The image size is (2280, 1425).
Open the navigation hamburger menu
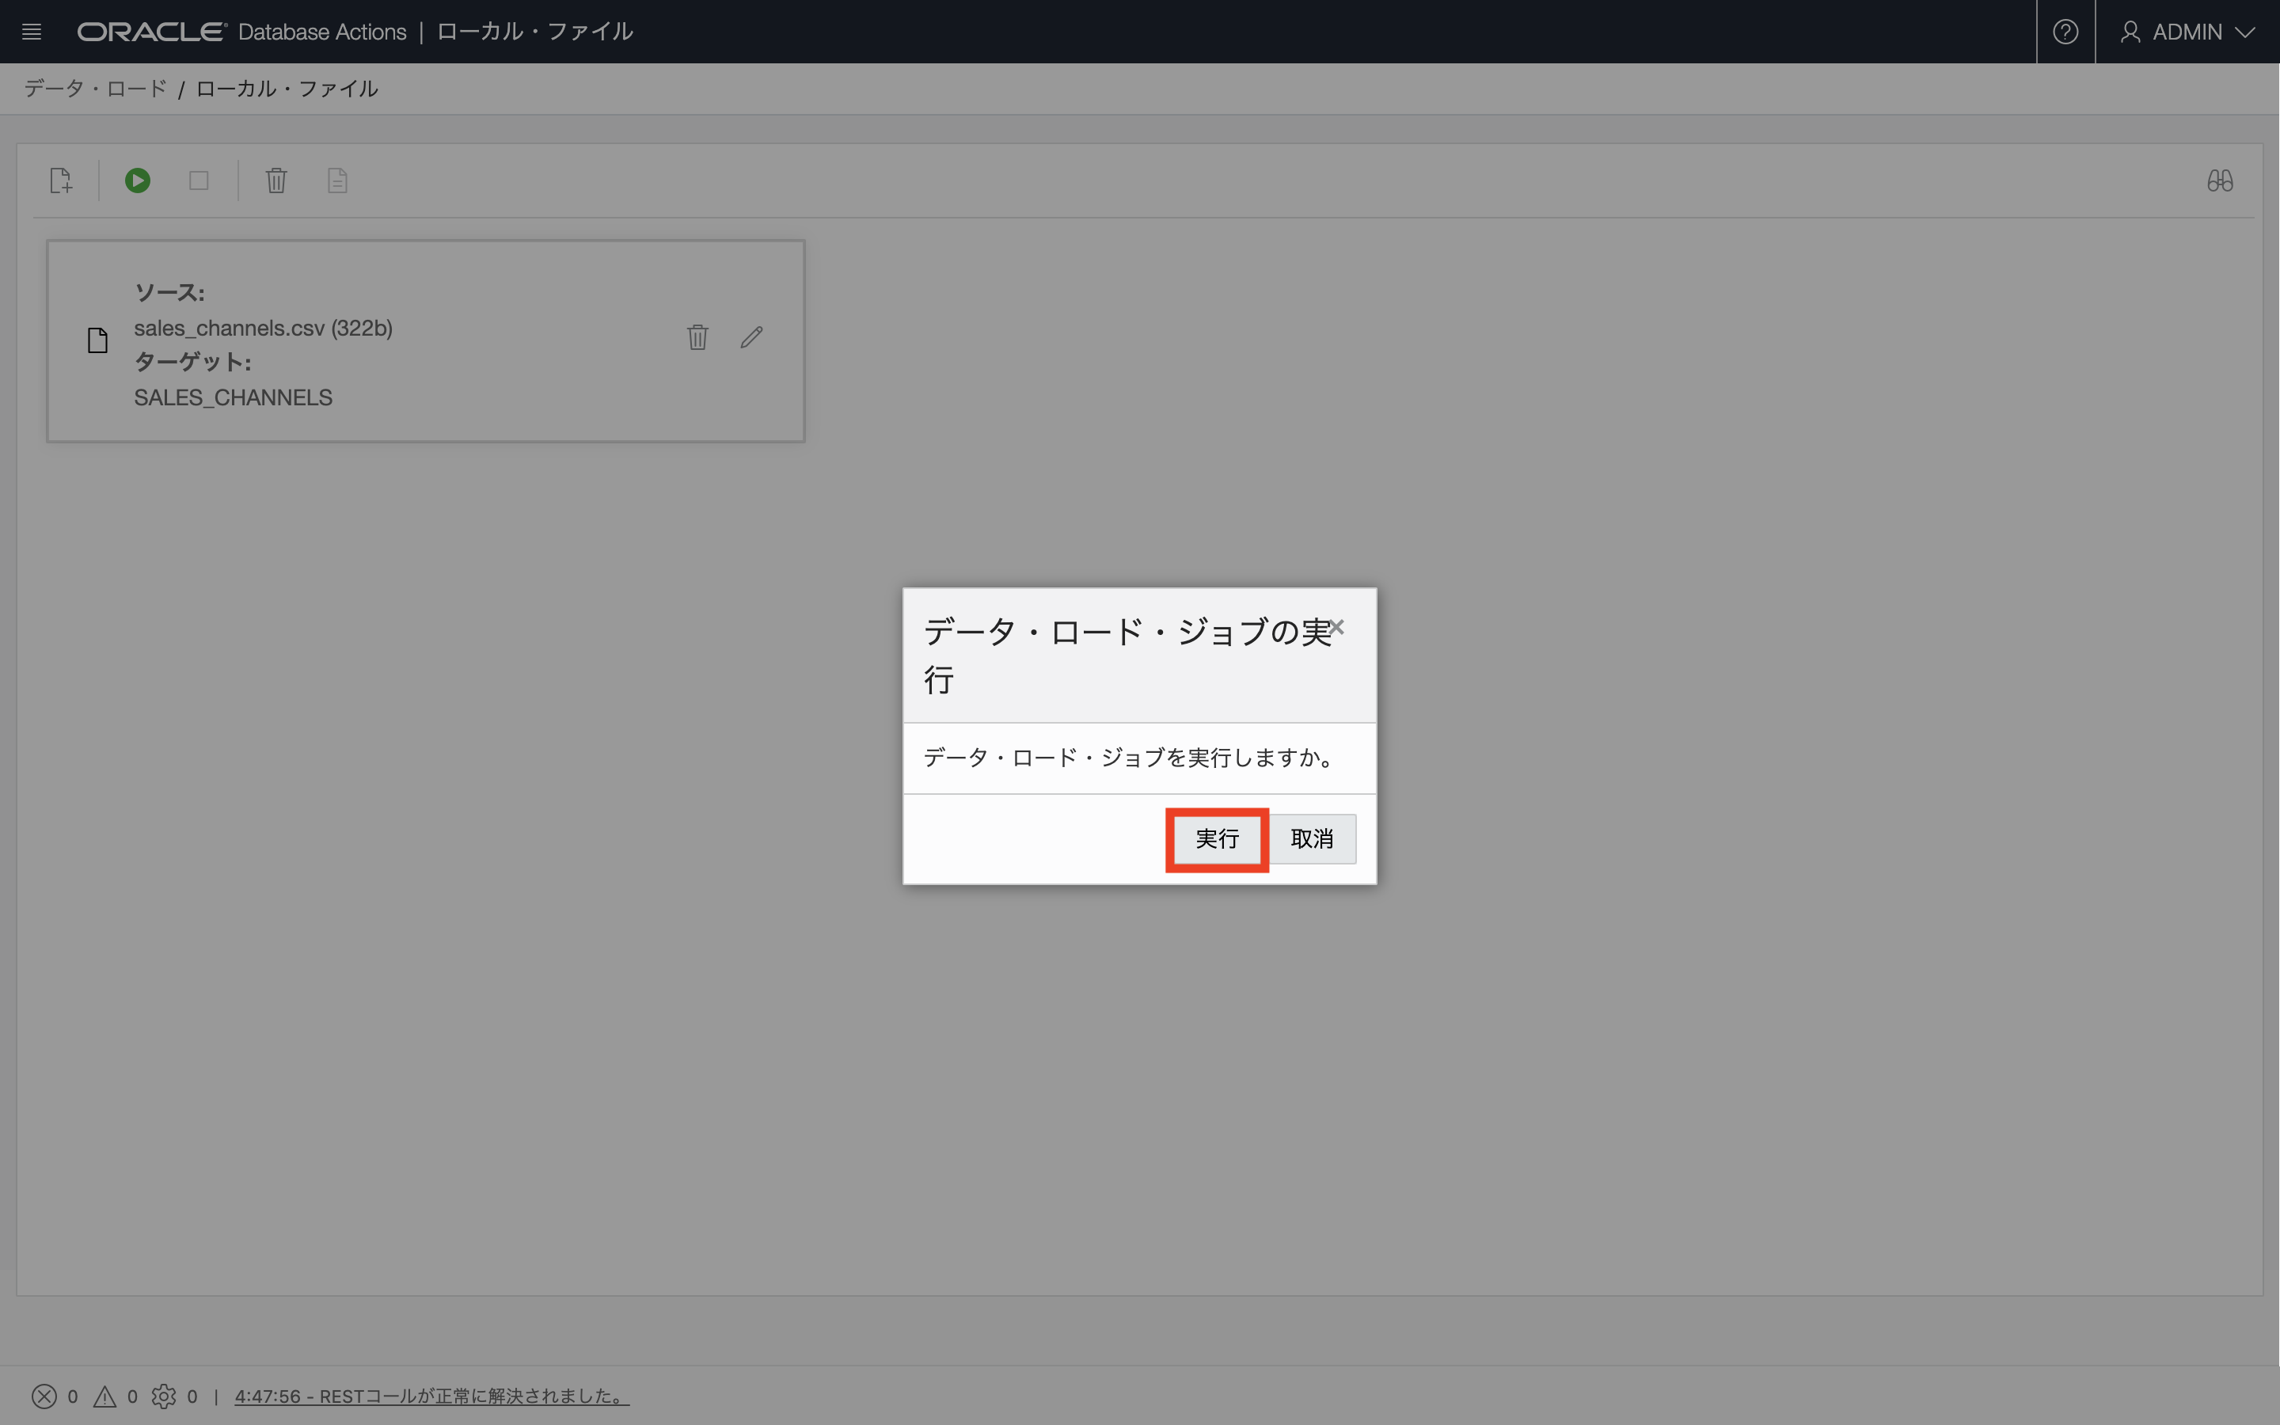coord(32,31)
